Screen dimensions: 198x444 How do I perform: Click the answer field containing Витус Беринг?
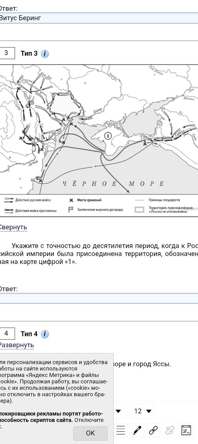pos(99,18)
